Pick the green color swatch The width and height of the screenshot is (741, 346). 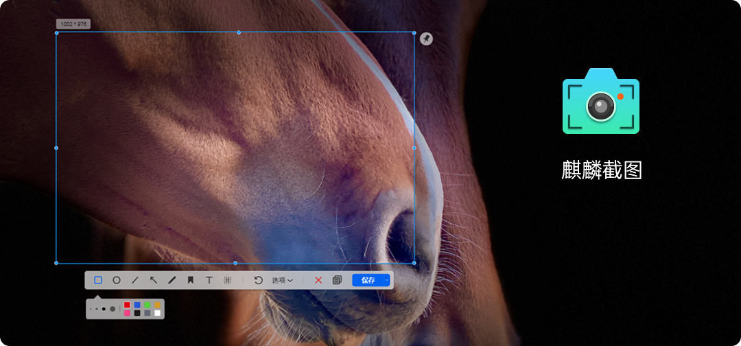click(147, 305)
